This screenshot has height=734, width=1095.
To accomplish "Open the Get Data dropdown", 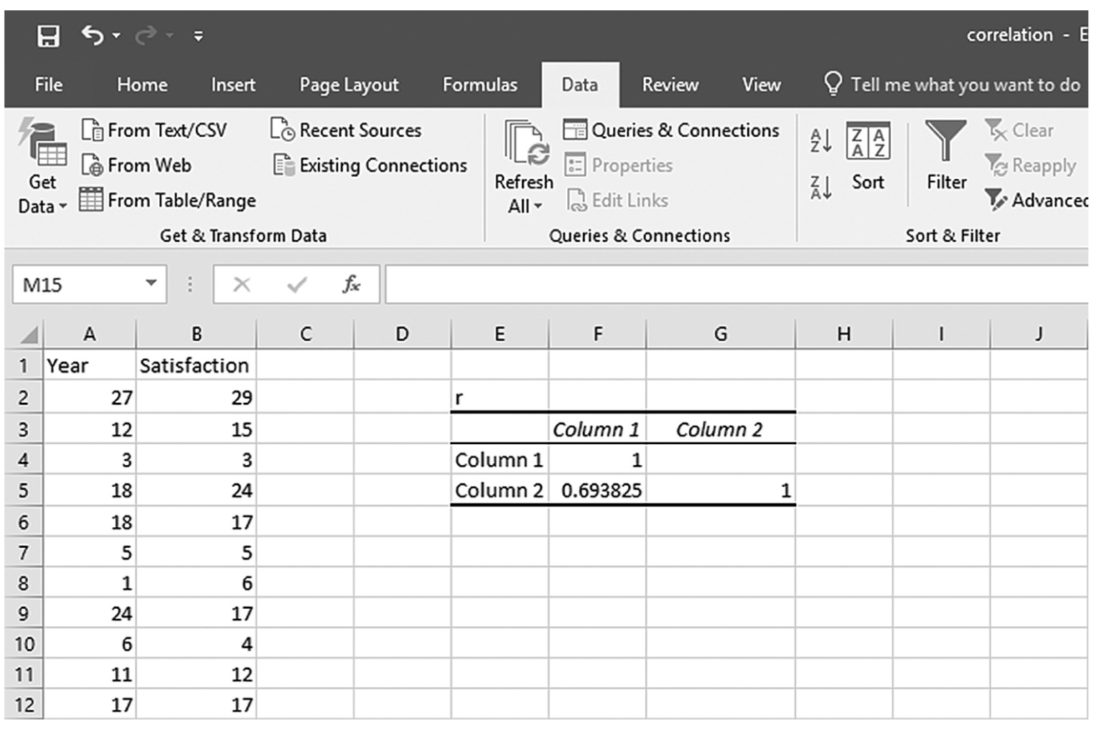I will pyautogui.click(x=42, y=166).
